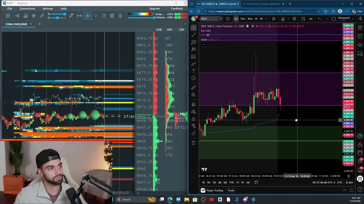Viewport: 364px width, 204px height.
Task: Select the 15m timeframe on TradingView
Action: coord(243,19)
